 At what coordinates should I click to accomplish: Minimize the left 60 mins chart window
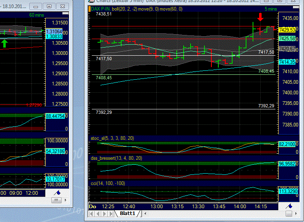(x=36, y=7)
